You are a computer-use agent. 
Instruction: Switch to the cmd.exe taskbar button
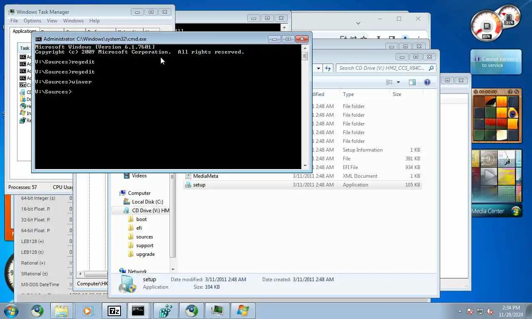pyautogui.click(x=138, y=311)
